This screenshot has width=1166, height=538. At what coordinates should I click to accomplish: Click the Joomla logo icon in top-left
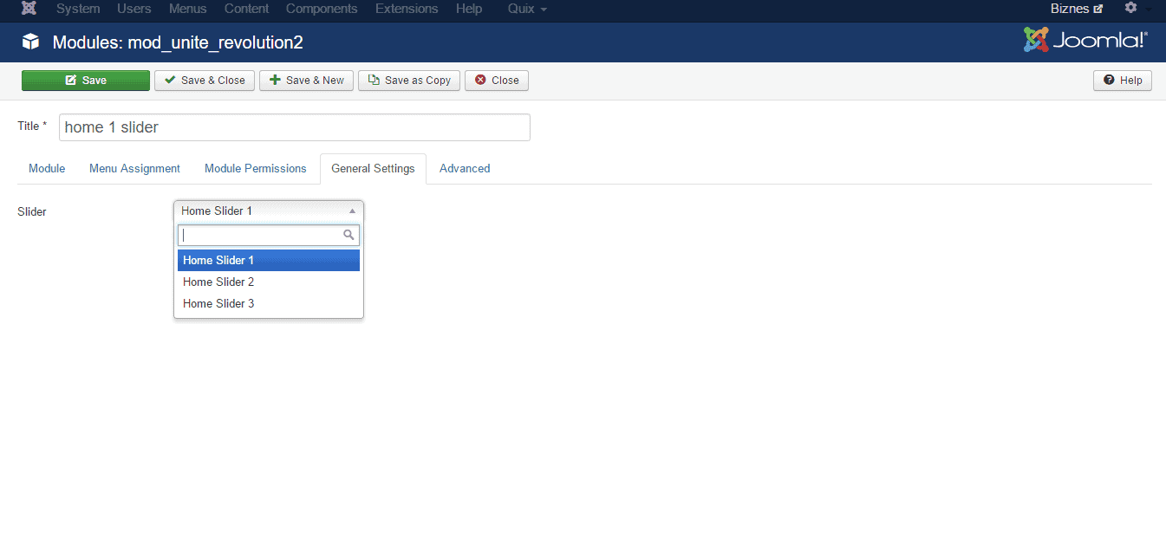pos(29,9)
